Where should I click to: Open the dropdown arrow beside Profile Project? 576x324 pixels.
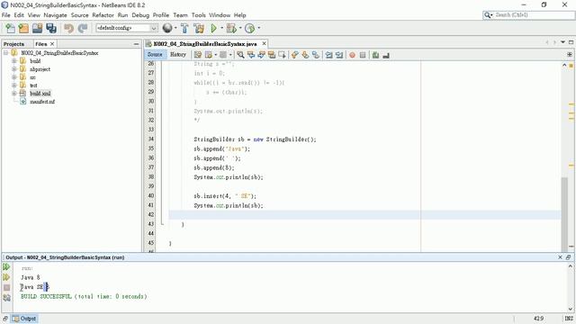258,28
